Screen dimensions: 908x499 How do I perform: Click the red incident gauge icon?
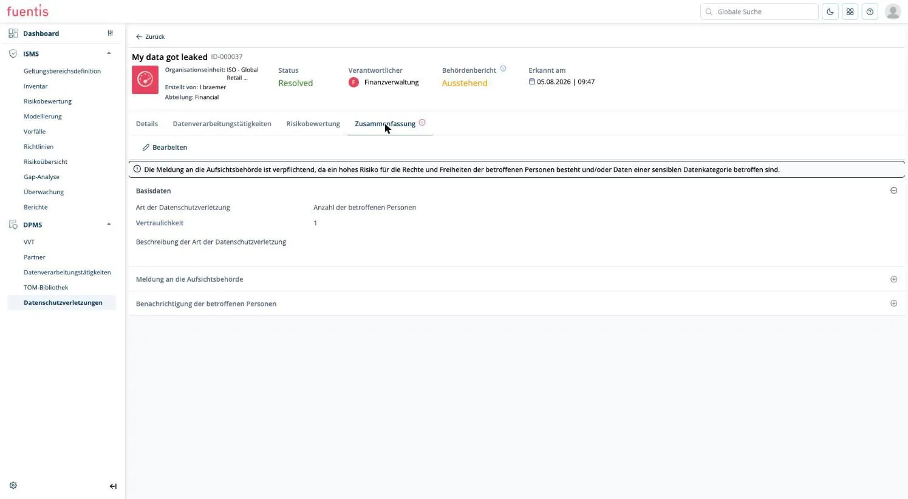point(145,80)
